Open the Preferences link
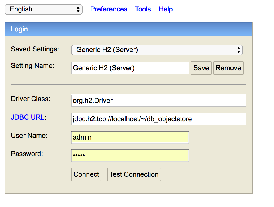 tap(109, 9)
